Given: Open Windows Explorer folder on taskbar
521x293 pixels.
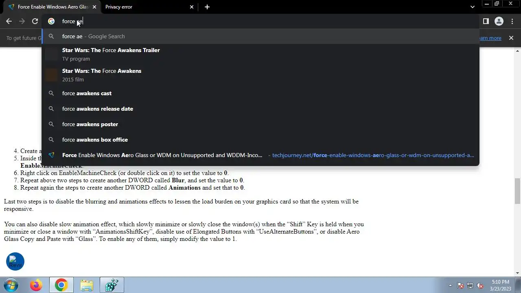Looking at the screenshot, I should tap(87, 285).
